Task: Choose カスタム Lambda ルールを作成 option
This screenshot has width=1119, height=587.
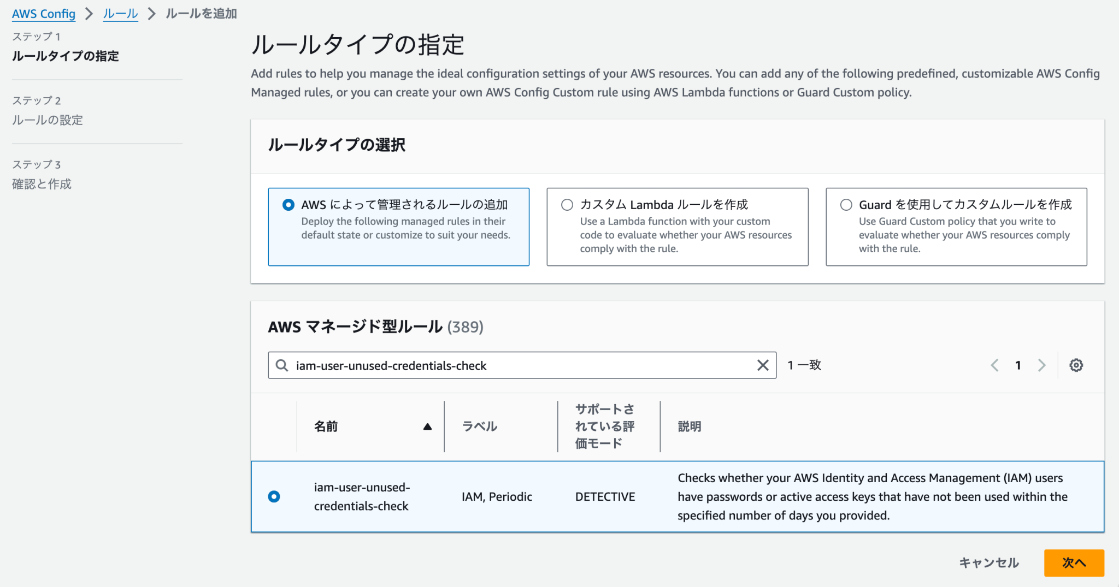Action: 567,205
